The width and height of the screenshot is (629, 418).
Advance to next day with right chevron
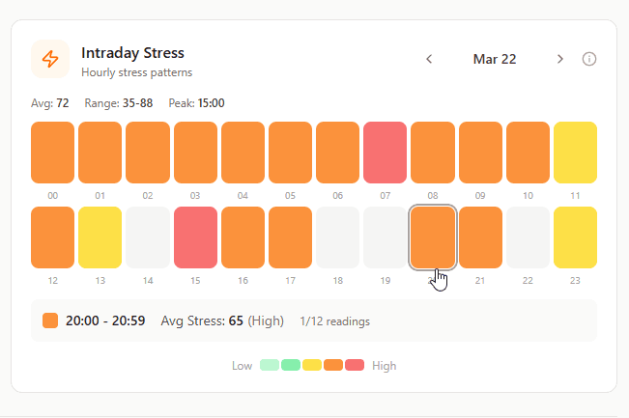(x=560, y=59)
